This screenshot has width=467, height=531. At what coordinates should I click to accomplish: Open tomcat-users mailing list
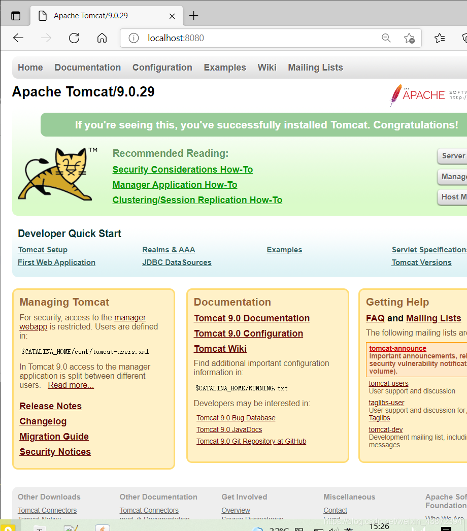[388, 383]
